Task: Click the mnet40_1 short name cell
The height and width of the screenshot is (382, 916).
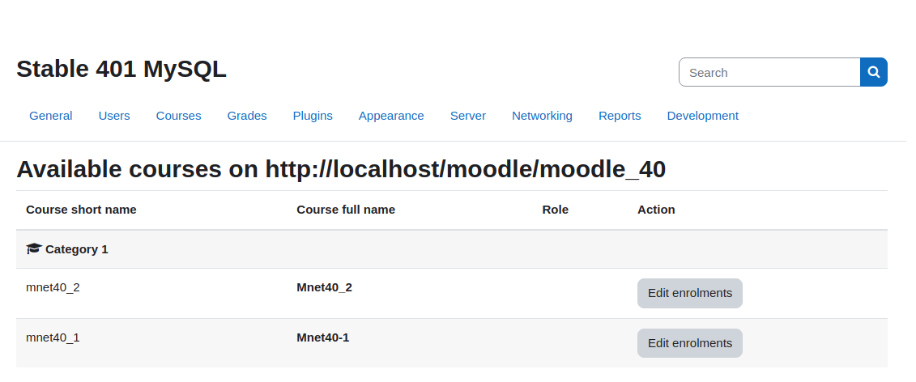Action: point(53,337)
